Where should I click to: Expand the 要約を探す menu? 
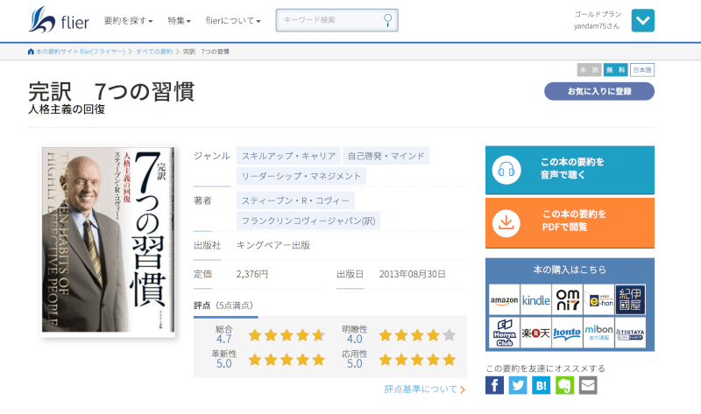pyautogui.click(x=128, y=20)
